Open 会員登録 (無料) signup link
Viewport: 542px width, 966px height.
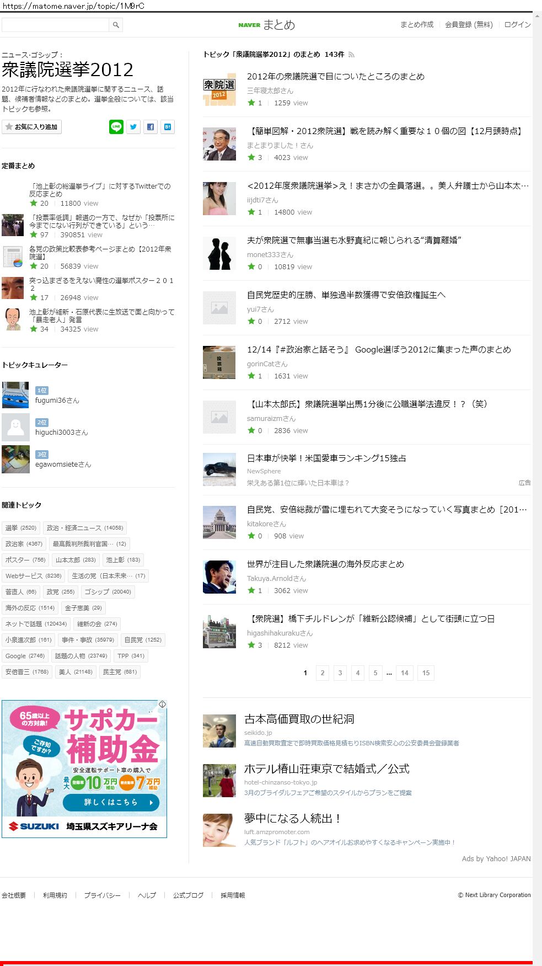tap(469, 25)
